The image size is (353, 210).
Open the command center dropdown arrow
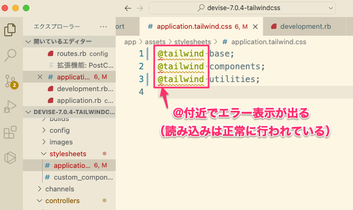tap(331, 9)
